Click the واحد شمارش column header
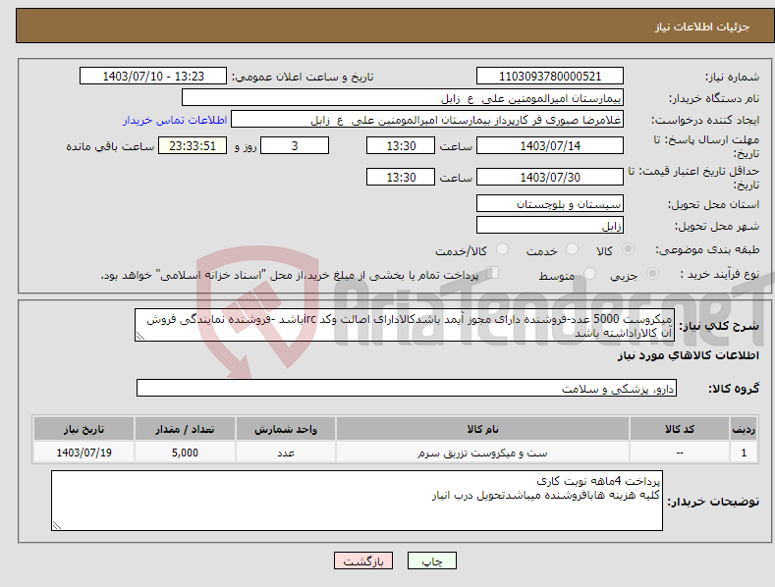The height and width of the screenshot is (587, 775). click(x=286, y=429)
